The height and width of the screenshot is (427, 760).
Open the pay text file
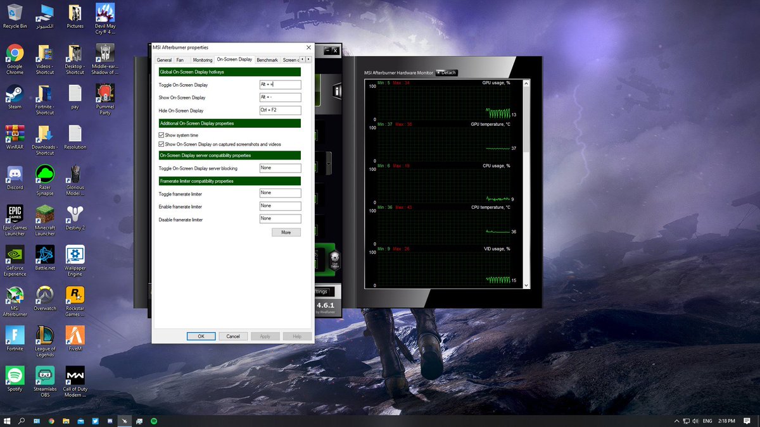(x=75, y=97)
